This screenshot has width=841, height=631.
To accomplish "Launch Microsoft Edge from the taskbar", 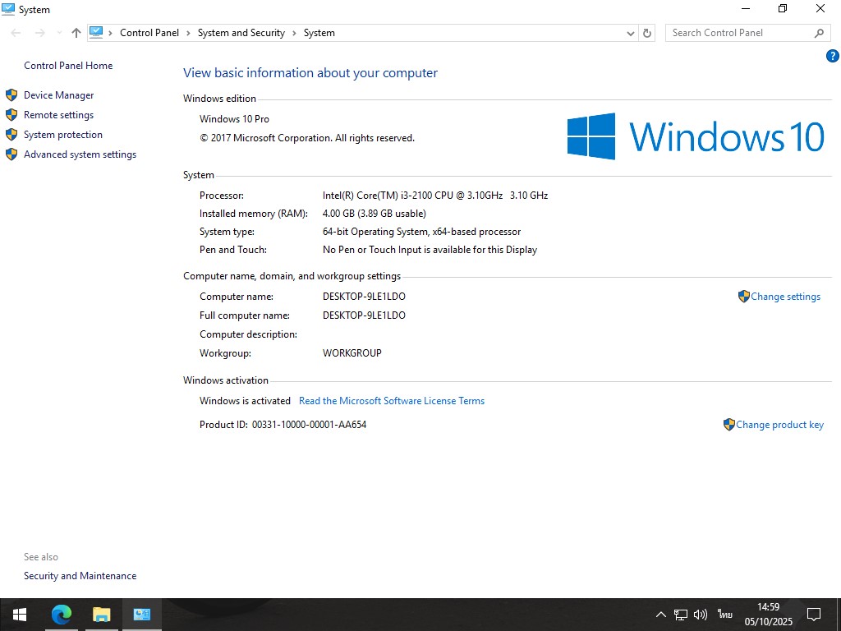I will click(61, 615).
